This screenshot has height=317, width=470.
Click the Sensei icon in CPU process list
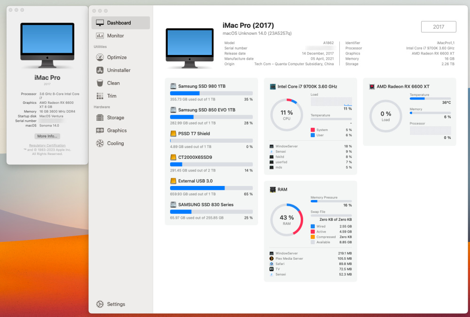(x=272, y=152)
